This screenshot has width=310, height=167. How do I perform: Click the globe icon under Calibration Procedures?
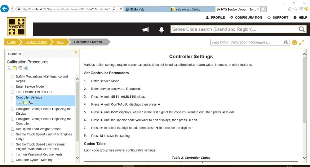pyautogui.click(x=26, y=68)
